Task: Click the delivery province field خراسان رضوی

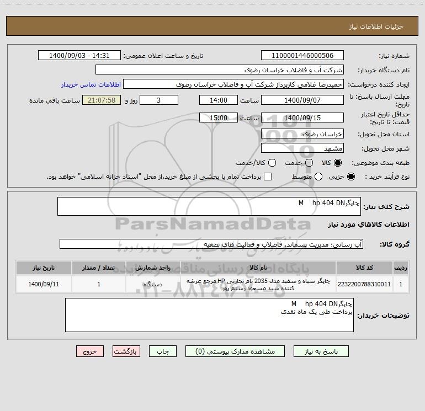Action: coord(302,134)
